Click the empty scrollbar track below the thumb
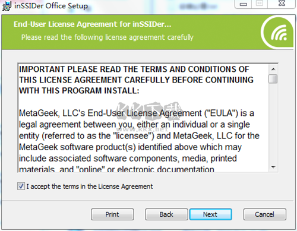Screen dimensions: 297x231 tap(273, 123)
